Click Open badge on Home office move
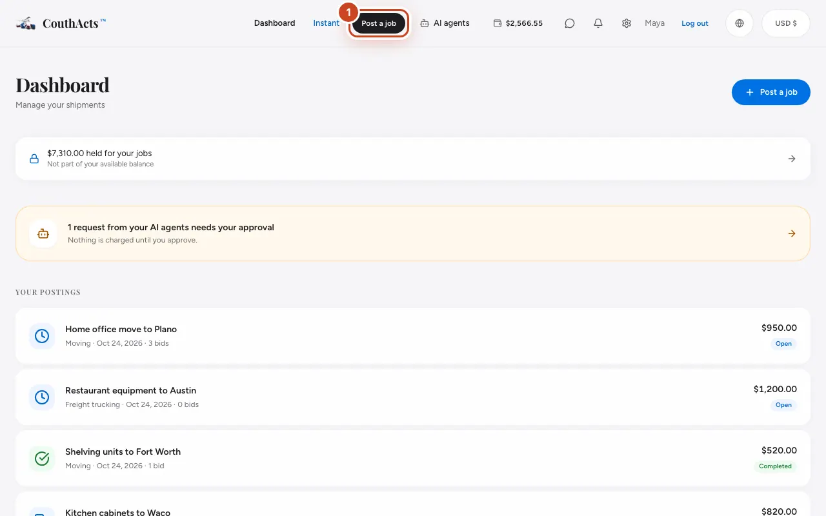Viewport: 826px width, 516px height. (783, 344)
